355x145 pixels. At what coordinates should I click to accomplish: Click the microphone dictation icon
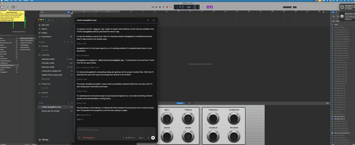point(148,138)
